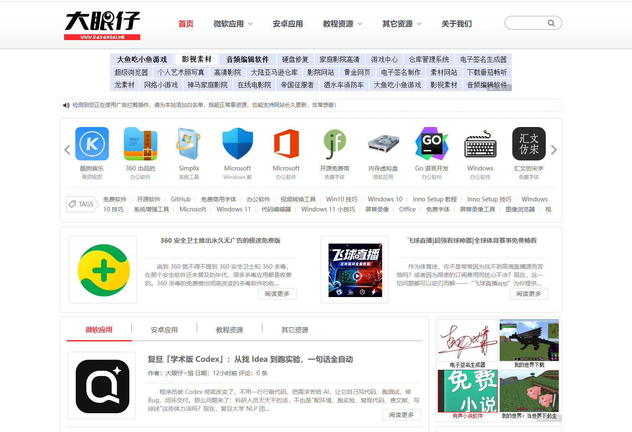This screenshot has width=632, height=432.
Task: Click 阅读更多 for the 复旦 Codex article
Action: pos(401,415)
